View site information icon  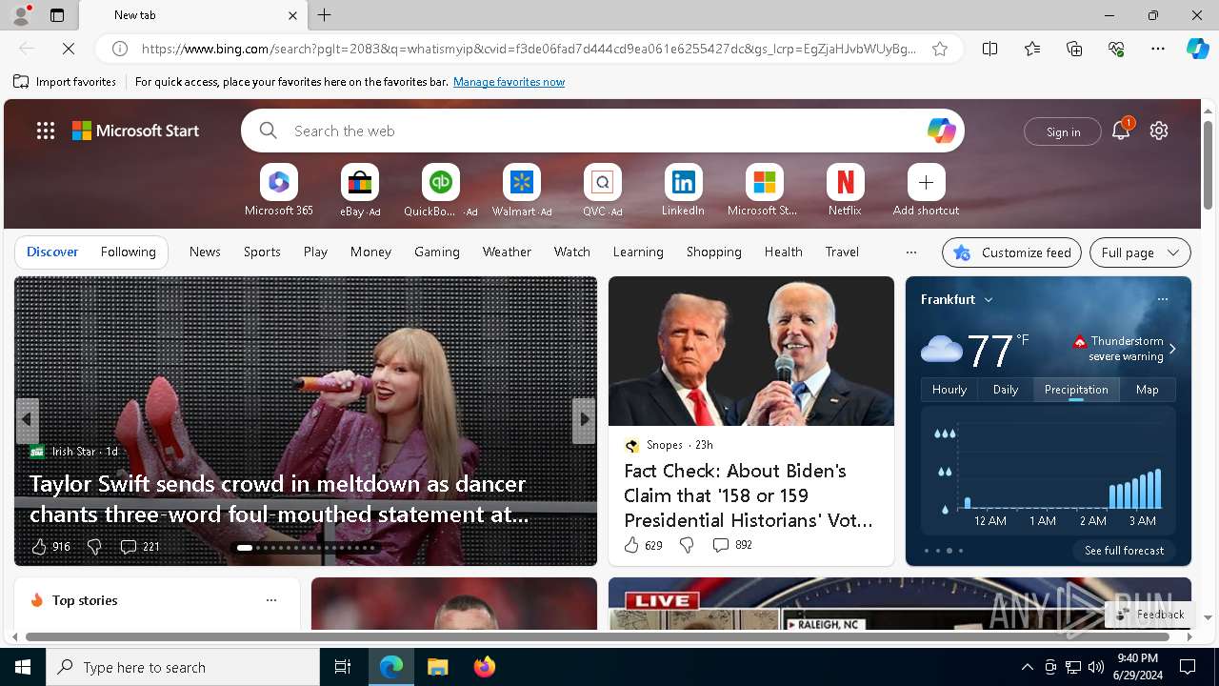(x=120, y=49)
